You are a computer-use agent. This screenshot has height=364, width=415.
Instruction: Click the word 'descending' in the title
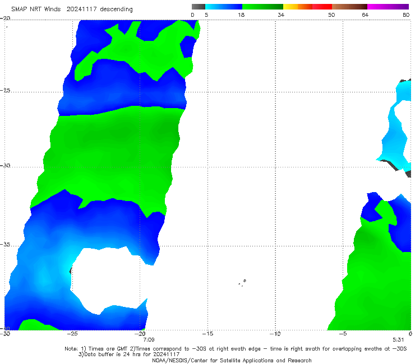point(117,10)
